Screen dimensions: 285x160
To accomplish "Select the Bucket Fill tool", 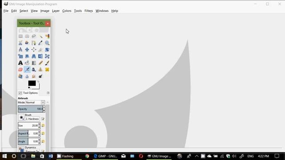I will pyautogui.click(x=27, y=63).
